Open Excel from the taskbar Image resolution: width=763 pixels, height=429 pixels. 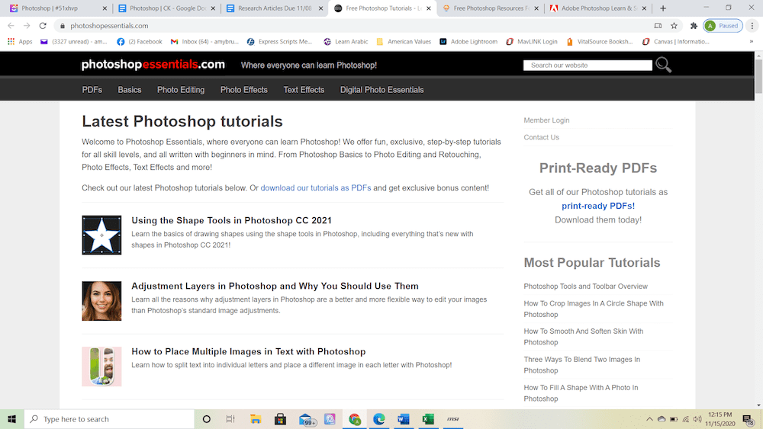(428, 419)
